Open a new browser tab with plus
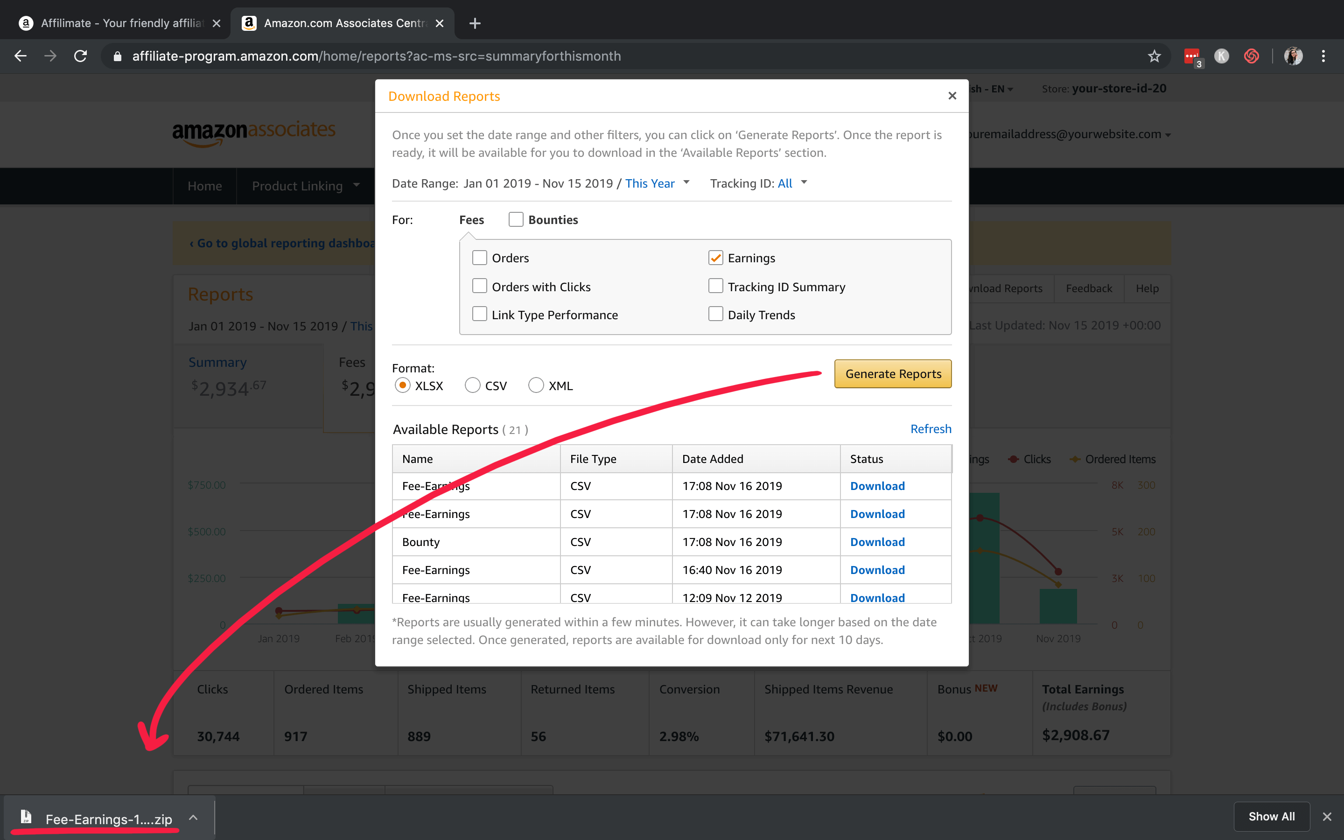Viewport: 1344px width, 840px height. coord(475,23)
